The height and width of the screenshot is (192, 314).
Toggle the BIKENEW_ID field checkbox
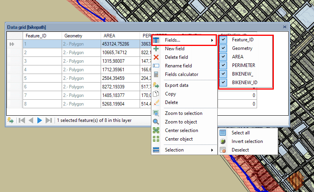point(223,83)
